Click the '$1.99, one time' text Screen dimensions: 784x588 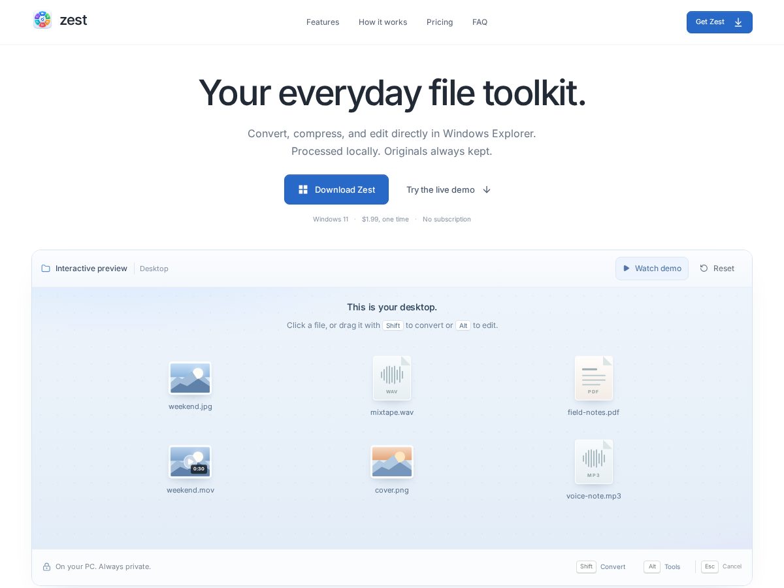(x=385, y=220)
